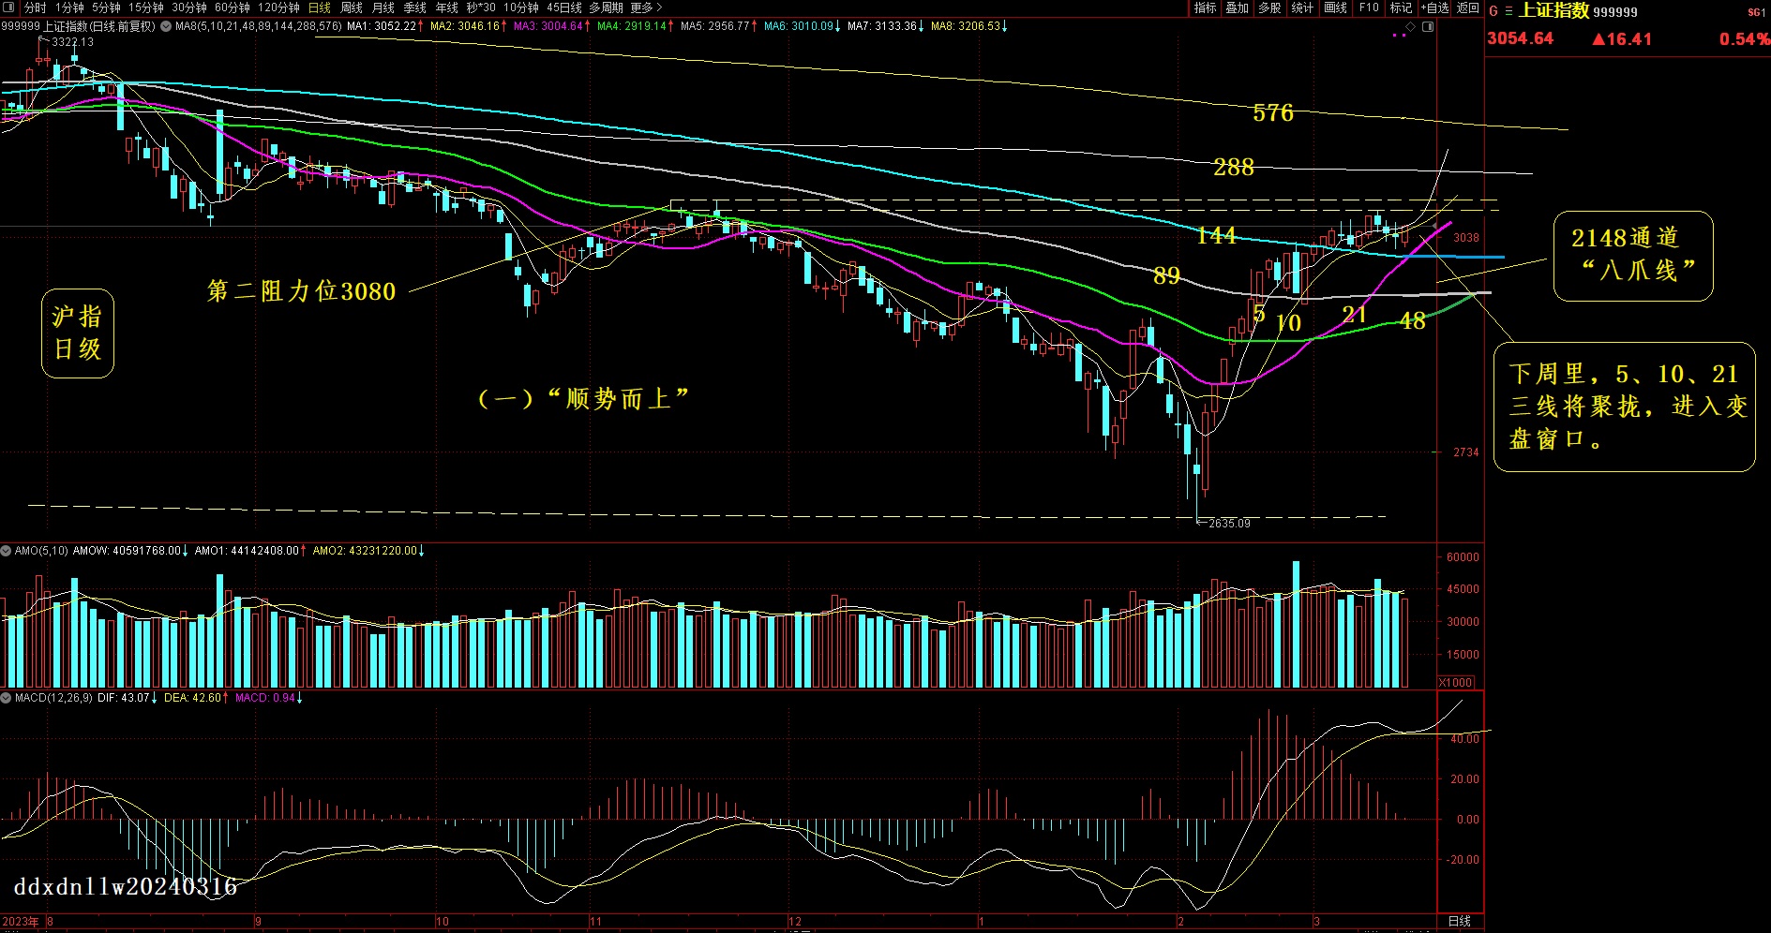The width and height of the screenshot is (1771, 933).
Task: Select the 1分钟 timeframe
Action: [x=69, y=7]
